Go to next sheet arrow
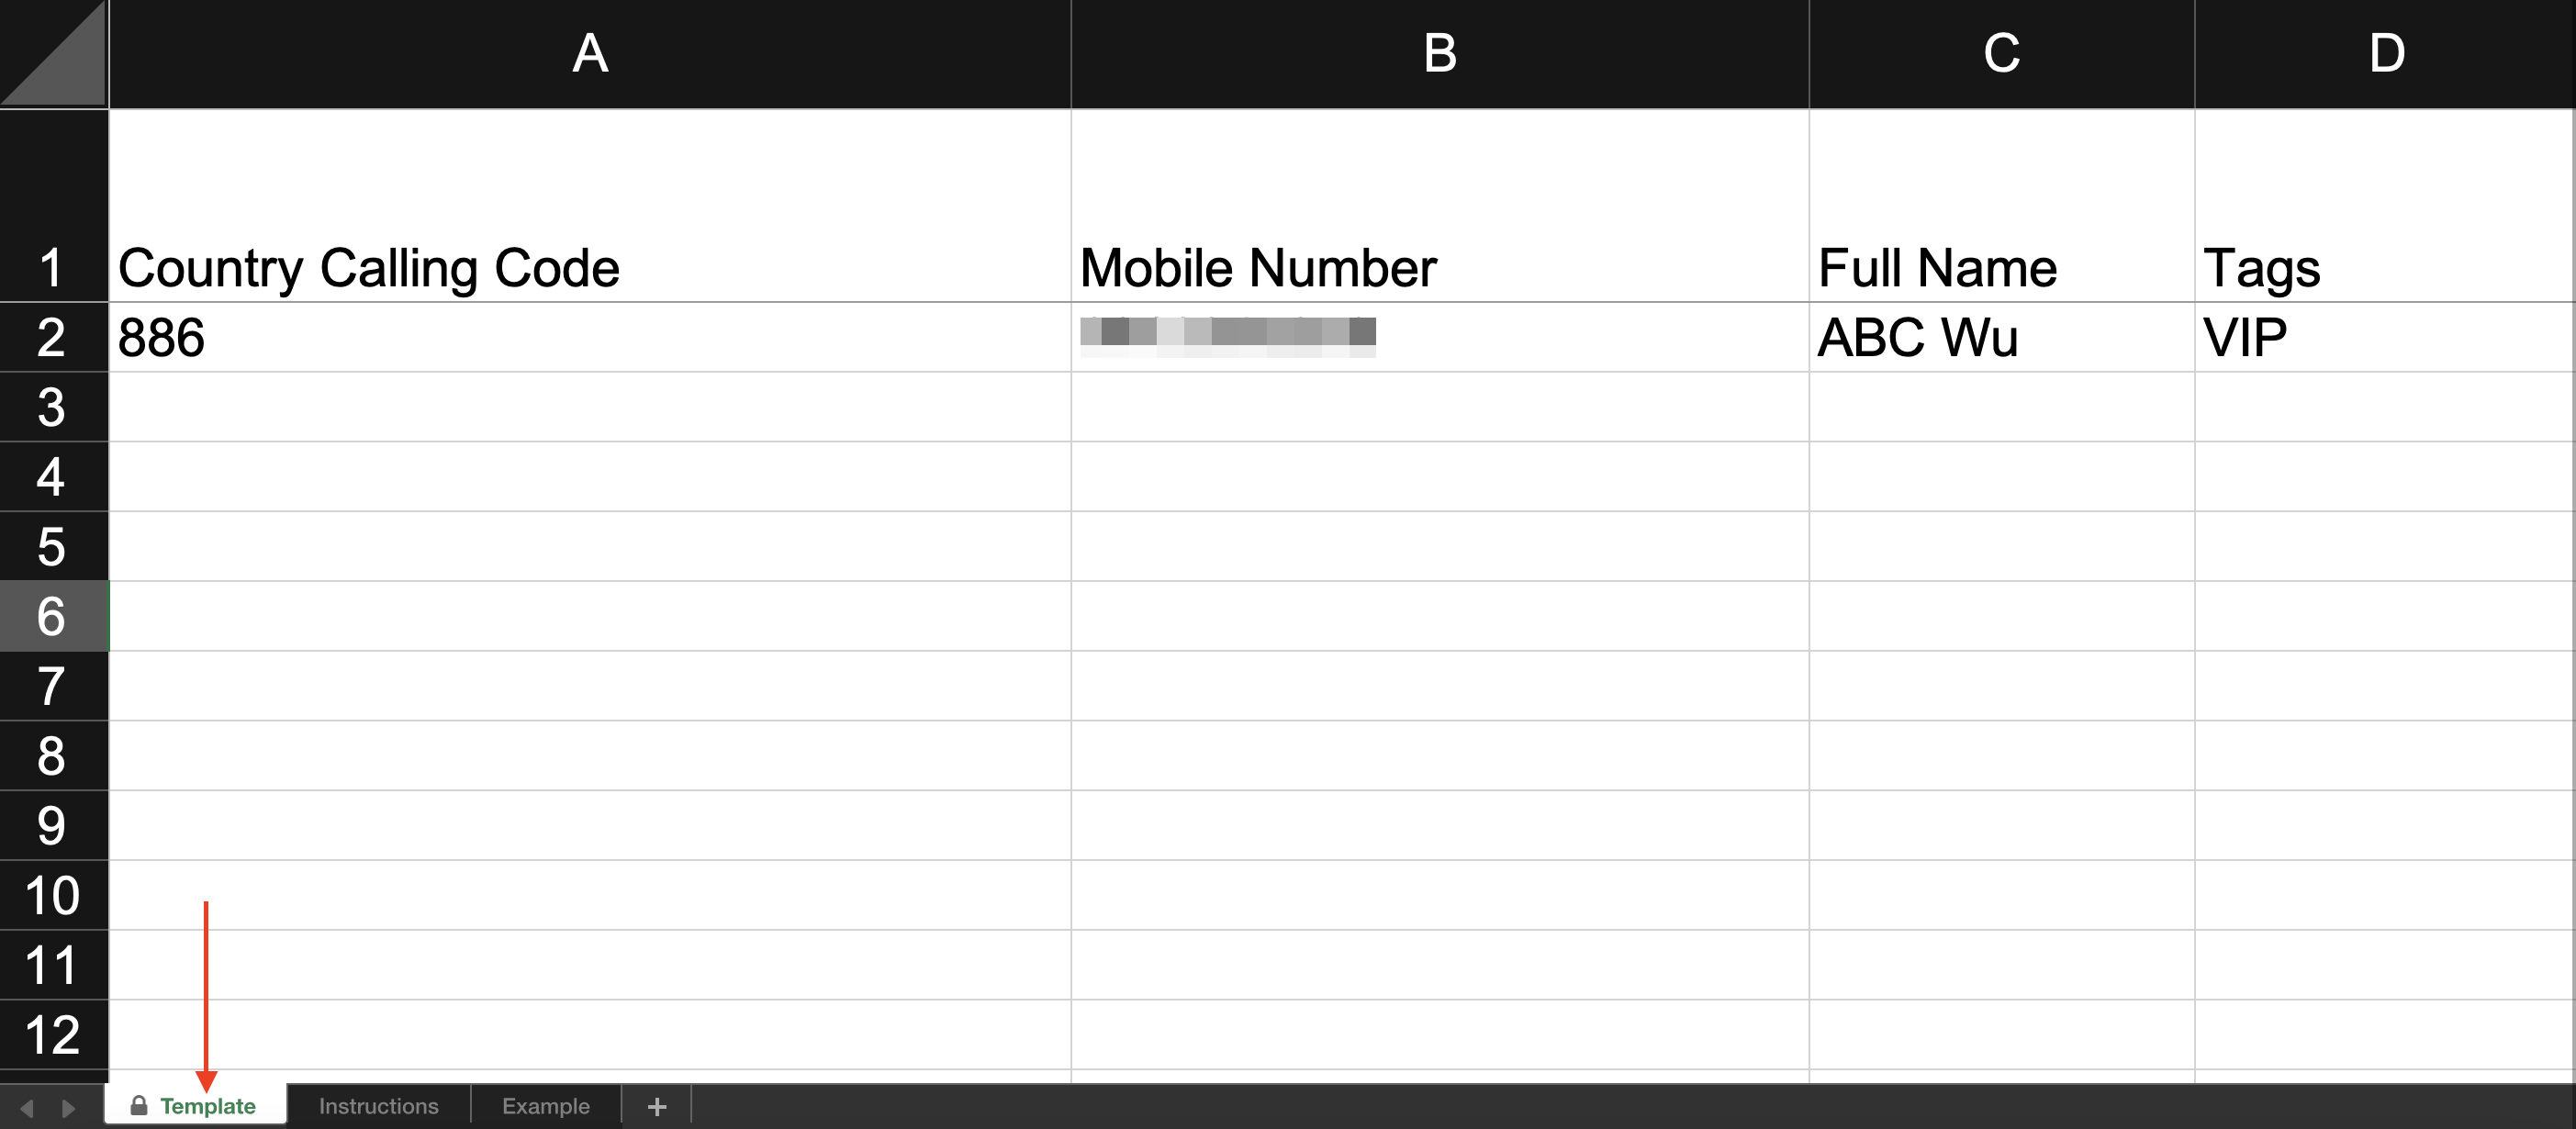2576x1129 pixels. click(68, 1107)
